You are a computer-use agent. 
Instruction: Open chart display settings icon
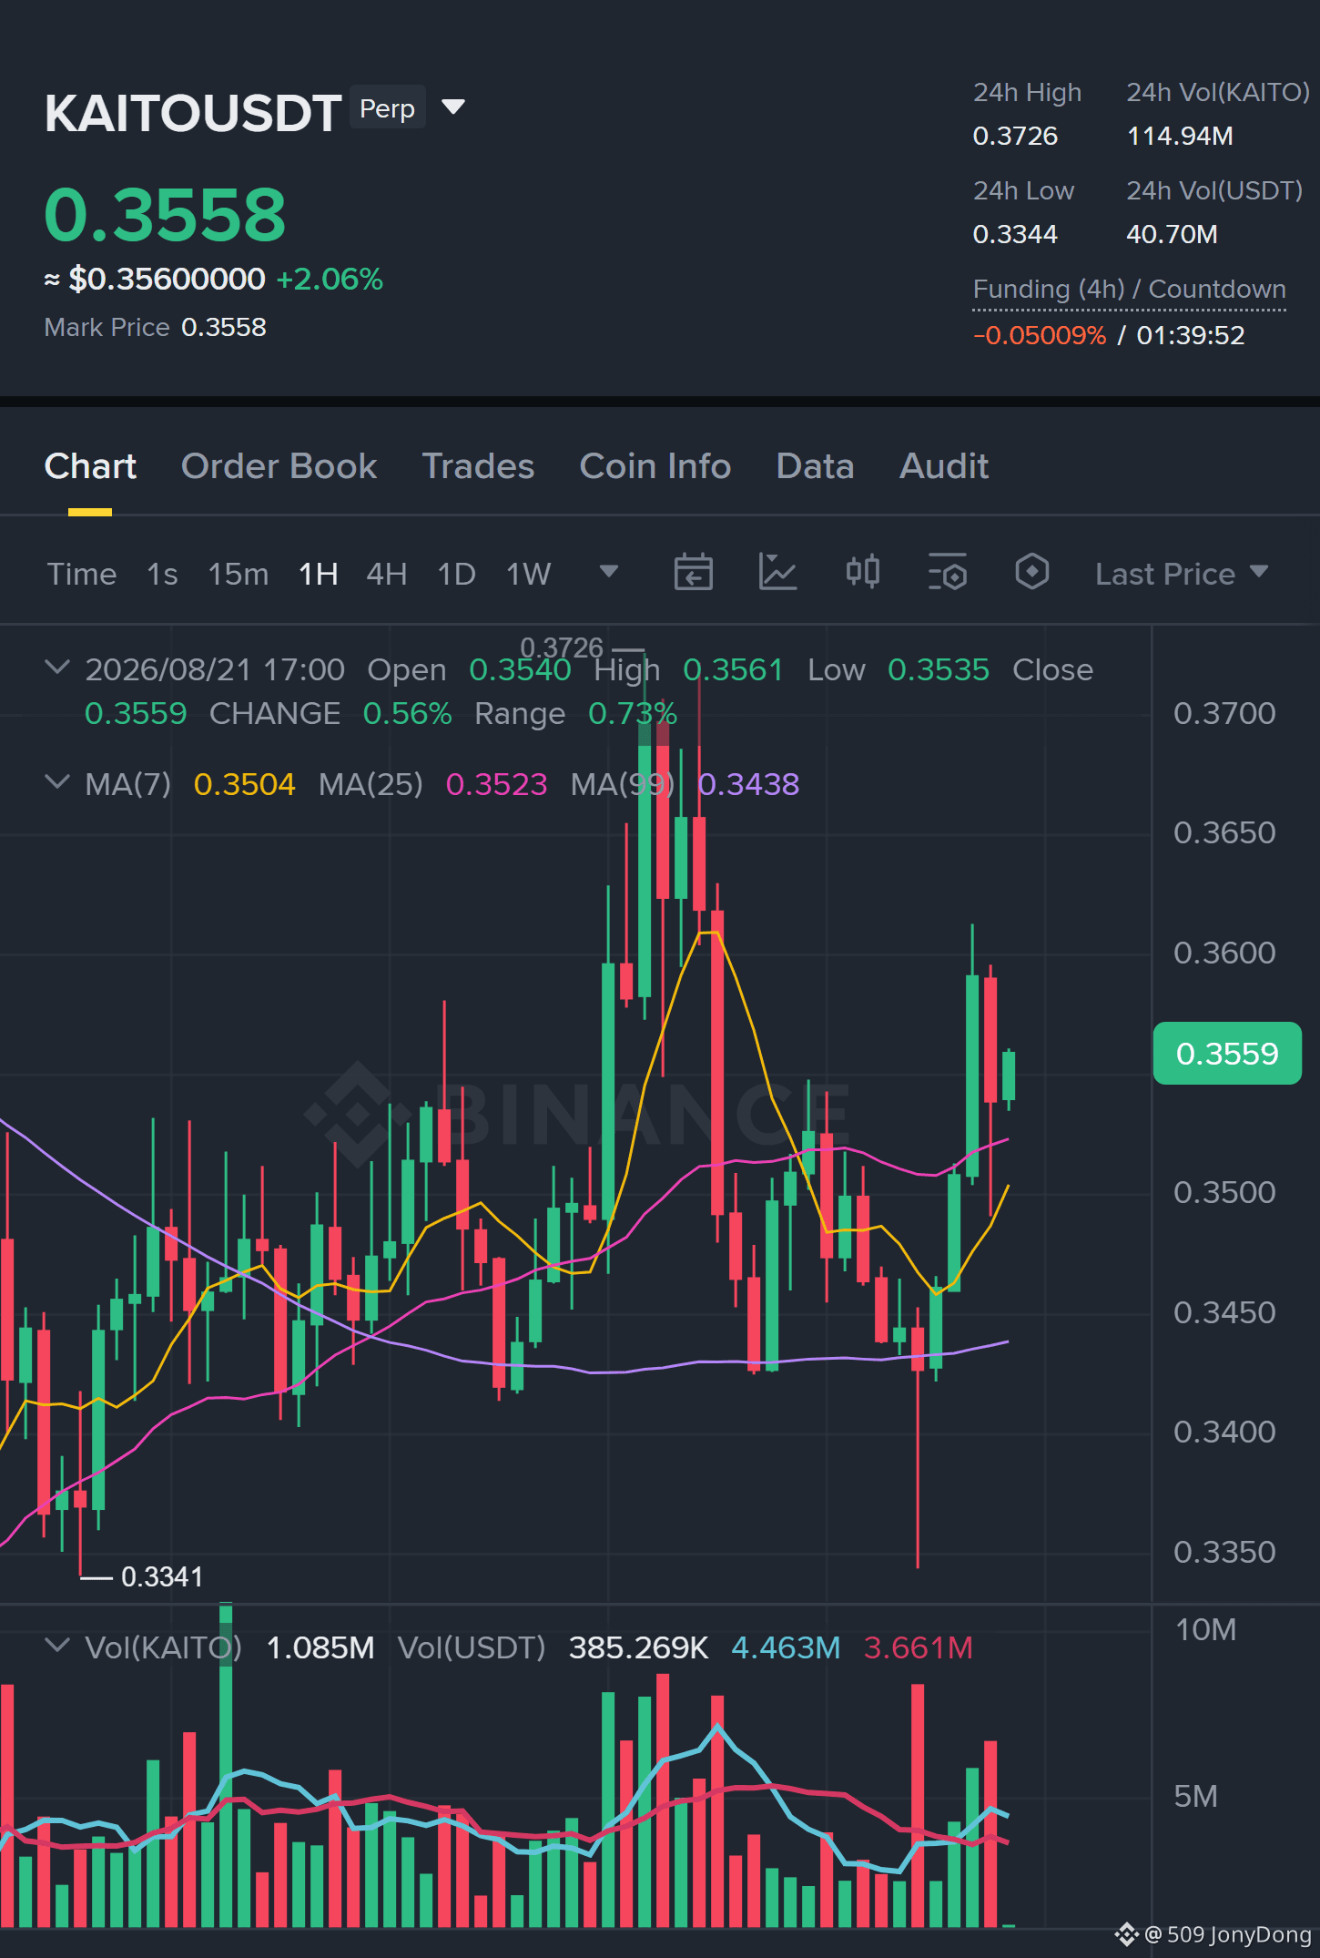pos(947,573)
